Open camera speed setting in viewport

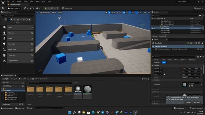pyautogui.click(x=144, y=12)
